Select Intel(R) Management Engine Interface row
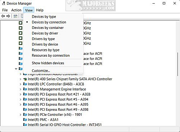This screenshot has height=132, width=180. tap(57, 89)
